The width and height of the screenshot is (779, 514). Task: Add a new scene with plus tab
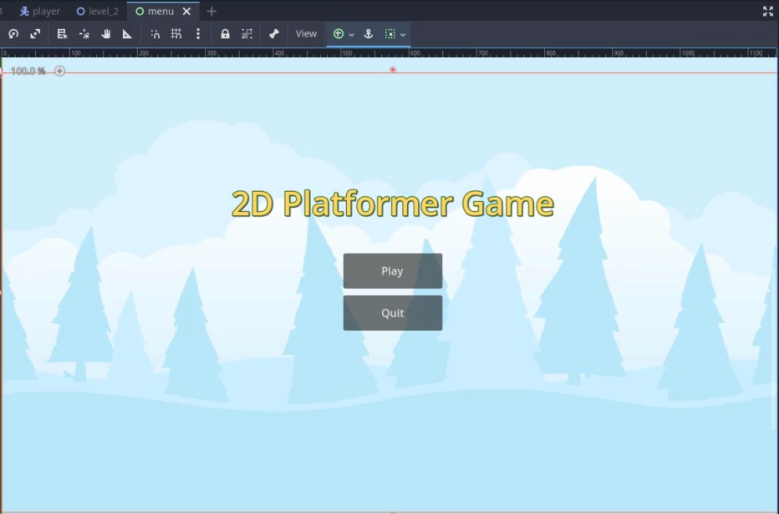[x=211, y=11]
